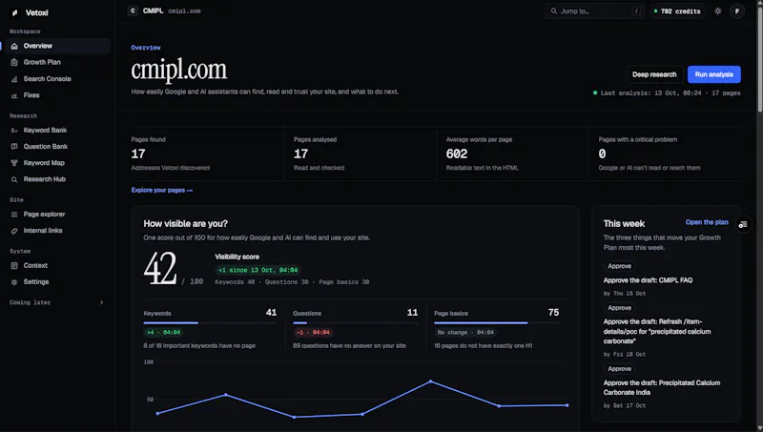Open Settings in the sidebar
This screenshot has width=763, height=432.
click(56, 282)
